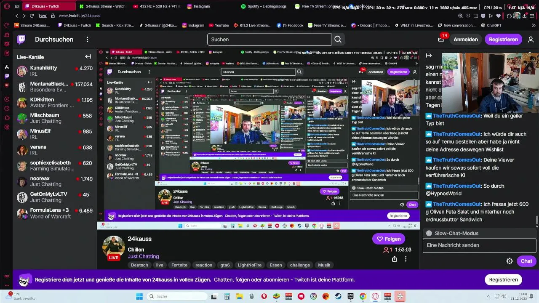Open the (1) Facebook bookmark
The height and width of the screenshot is (303, 539).
point(290,25)
